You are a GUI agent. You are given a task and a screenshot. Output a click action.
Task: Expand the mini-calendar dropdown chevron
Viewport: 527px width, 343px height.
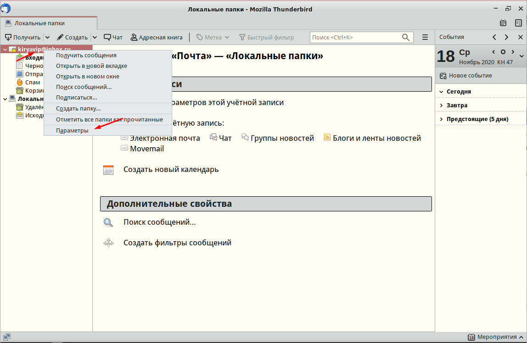pos(521,56)
